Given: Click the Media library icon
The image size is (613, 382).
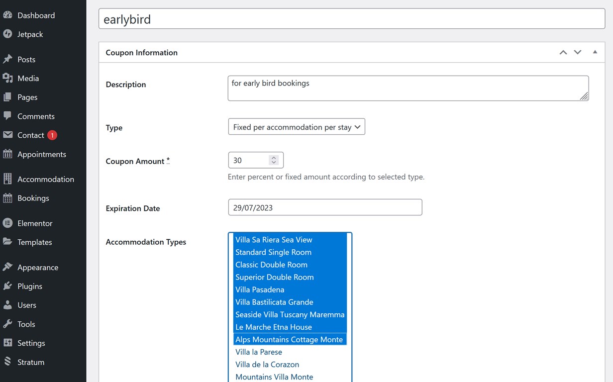Looking at the screenshot, I should [7, 78].
